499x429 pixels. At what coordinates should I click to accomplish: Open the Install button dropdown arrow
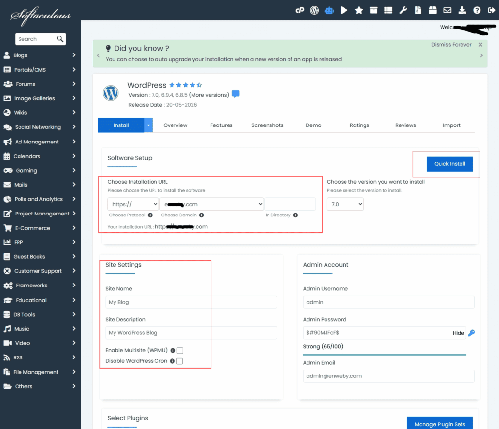(148, 125)
